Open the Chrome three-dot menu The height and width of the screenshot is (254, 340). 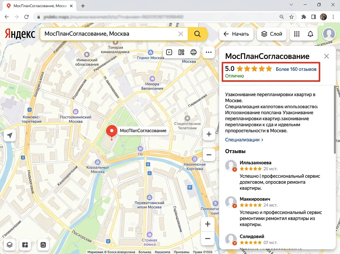click(333, 17)
